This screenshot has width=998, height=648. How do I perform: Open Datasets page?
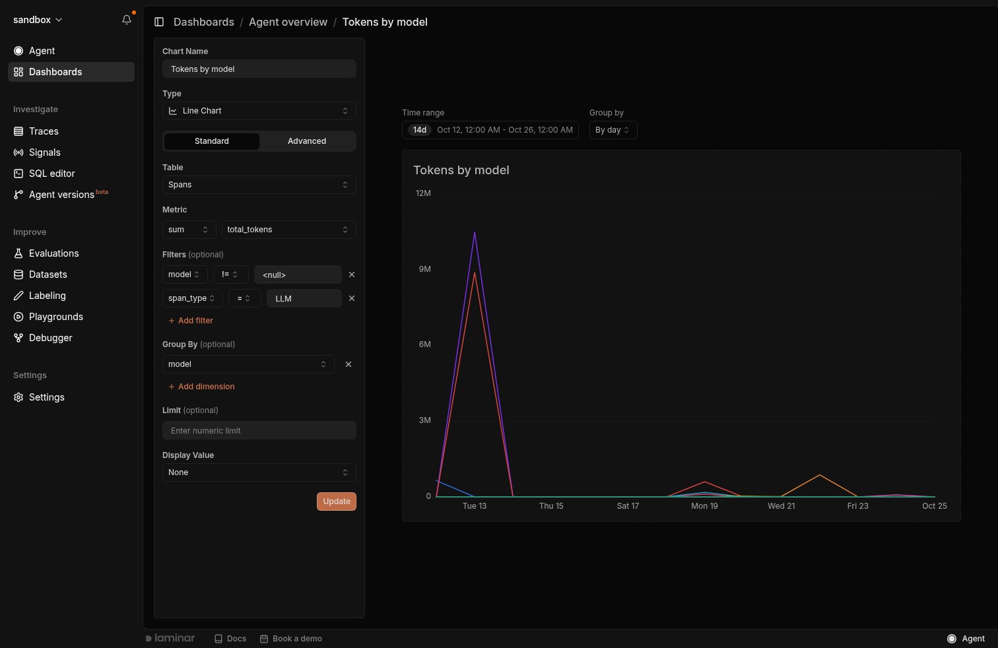pyautogui.click(x=71, y=275)
